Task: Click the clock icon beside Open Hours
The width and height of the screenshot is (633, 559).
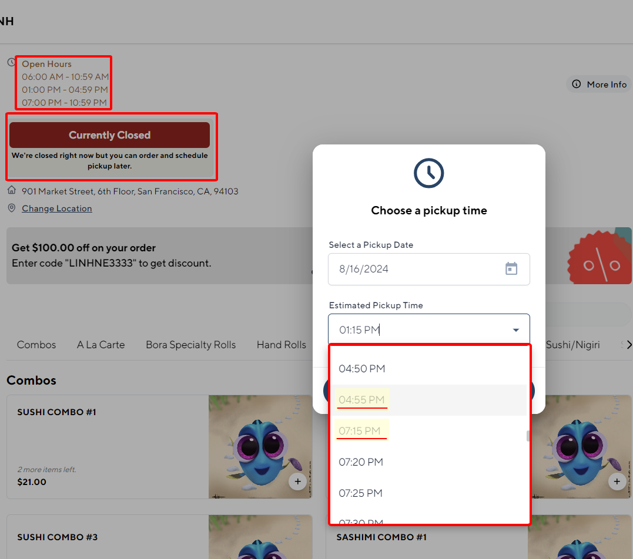Action: click(10, 62)
